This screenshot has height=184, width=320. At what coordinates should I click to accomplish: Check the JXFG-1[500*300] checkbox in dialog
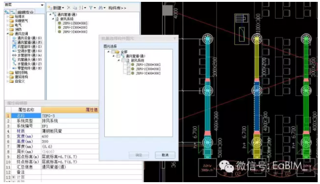click(128, 65)
